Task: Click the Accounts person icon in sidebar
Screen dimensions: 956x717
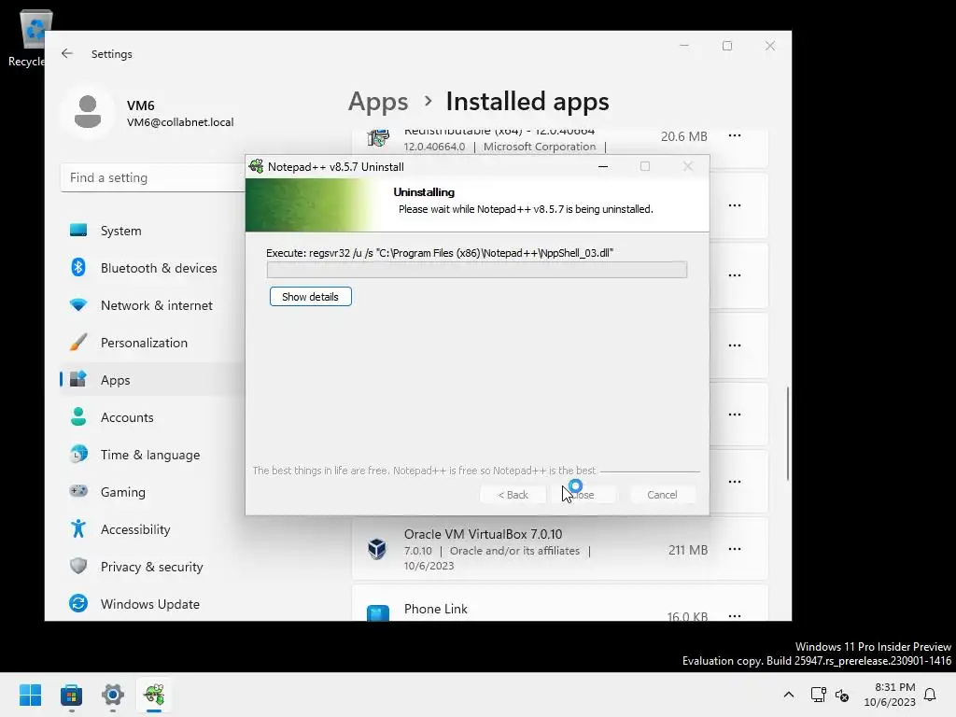Action: [78, 416]
